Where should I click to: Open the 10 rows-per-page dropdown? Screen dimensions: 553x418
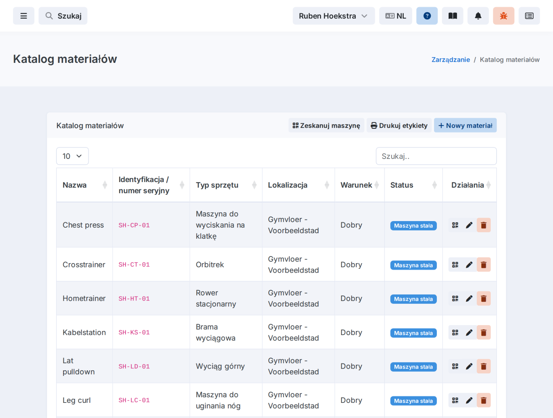pyautogui.click(x=72, y=156)
